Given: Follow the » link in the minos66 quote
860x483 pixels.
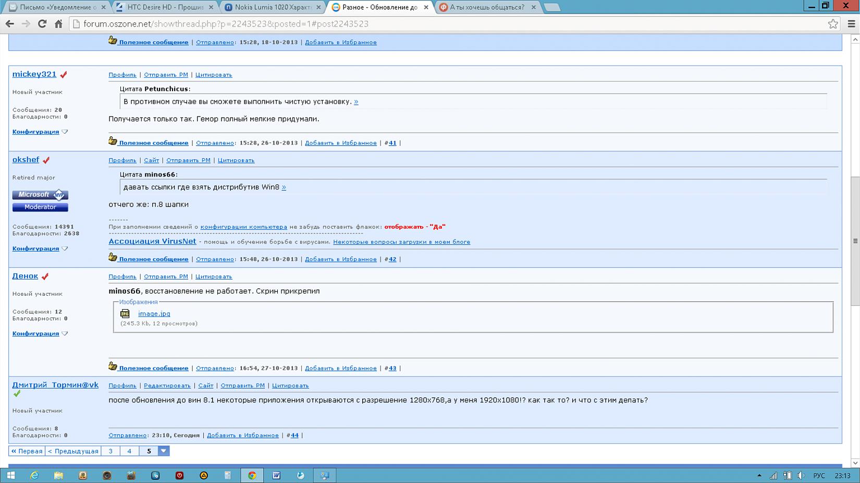Looking at the screenshot, I should [x=284, y=187].
